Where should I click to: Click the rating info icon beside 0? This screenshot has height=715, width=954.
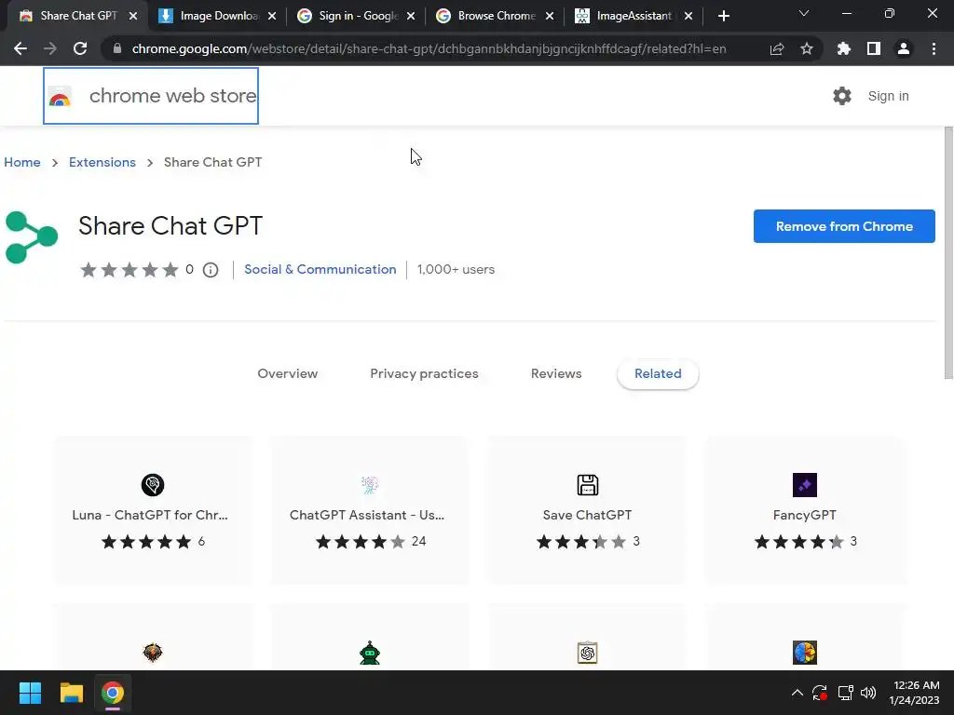(211, 270)
